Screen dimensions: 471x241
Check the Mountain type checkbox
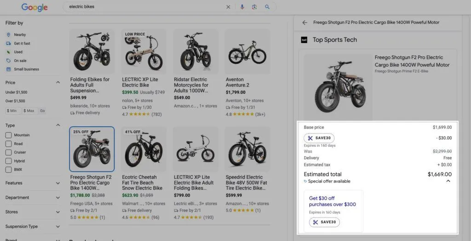tap(8, 135)
